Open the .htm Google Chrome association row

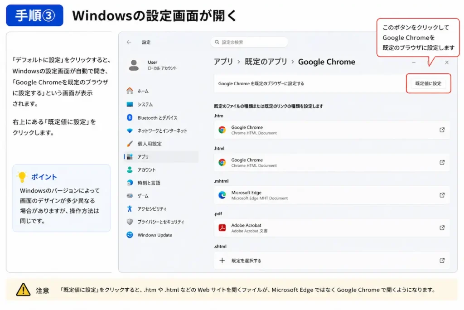(332, 130)
